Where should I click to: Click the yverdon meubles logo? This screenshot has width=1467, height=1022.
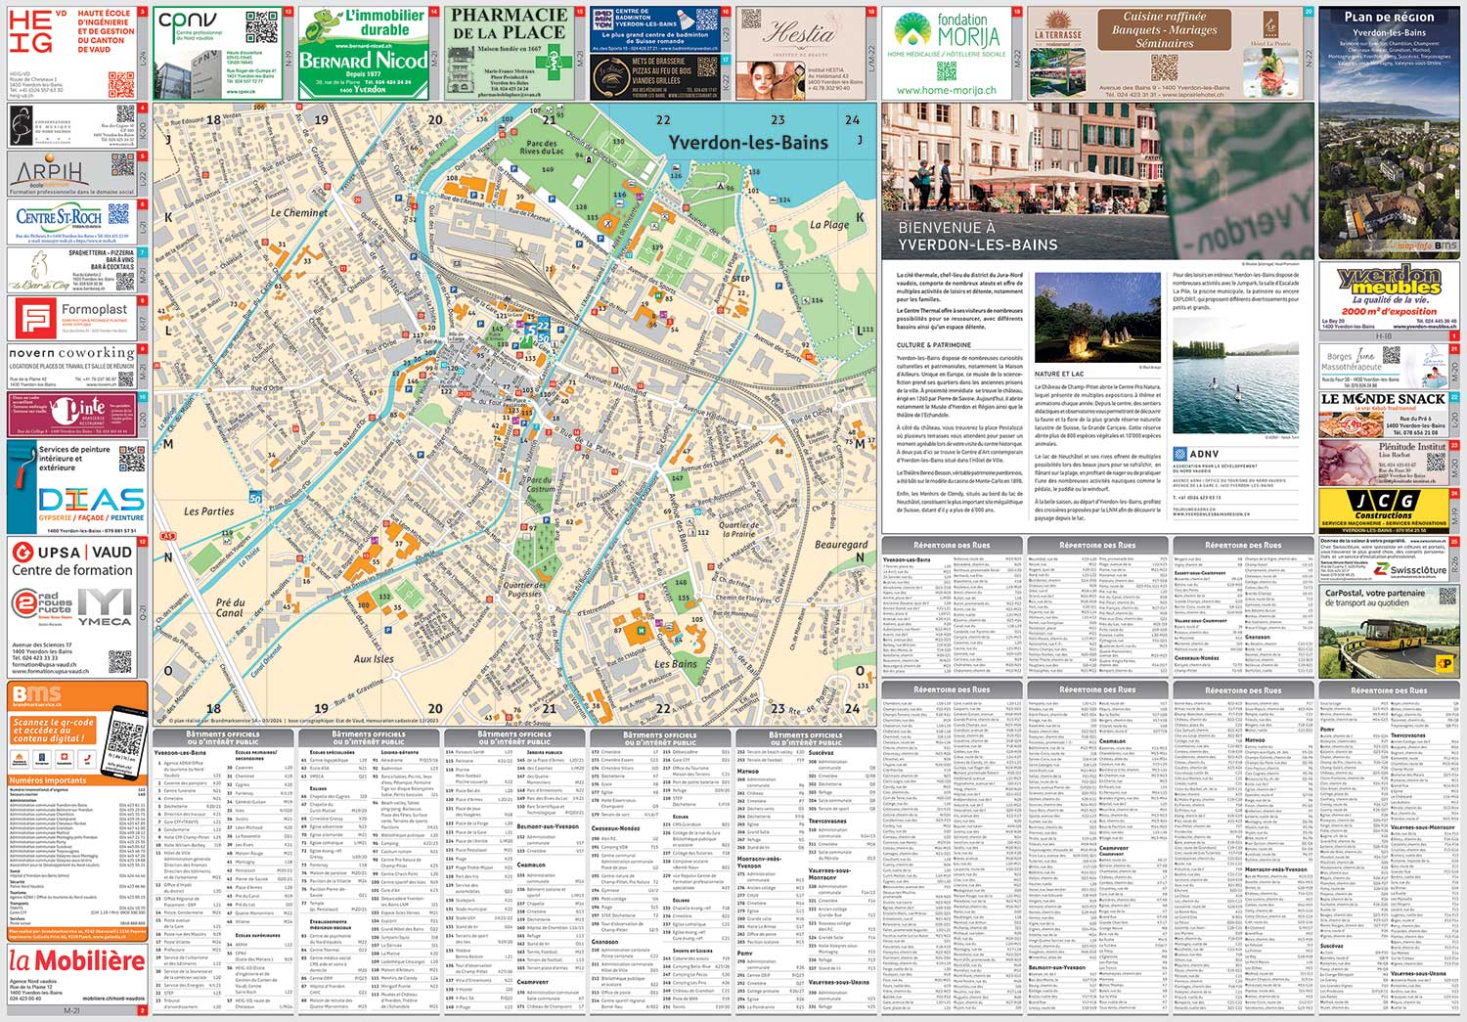tap(1389, 281)
